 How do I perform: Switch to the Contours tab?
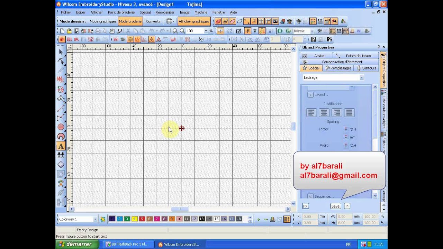[x=366, y=68]
